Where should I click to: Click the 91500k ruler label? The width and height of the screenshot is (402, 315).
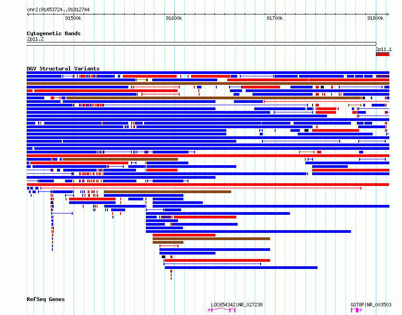pyautogui.click(x=73, y=18)
